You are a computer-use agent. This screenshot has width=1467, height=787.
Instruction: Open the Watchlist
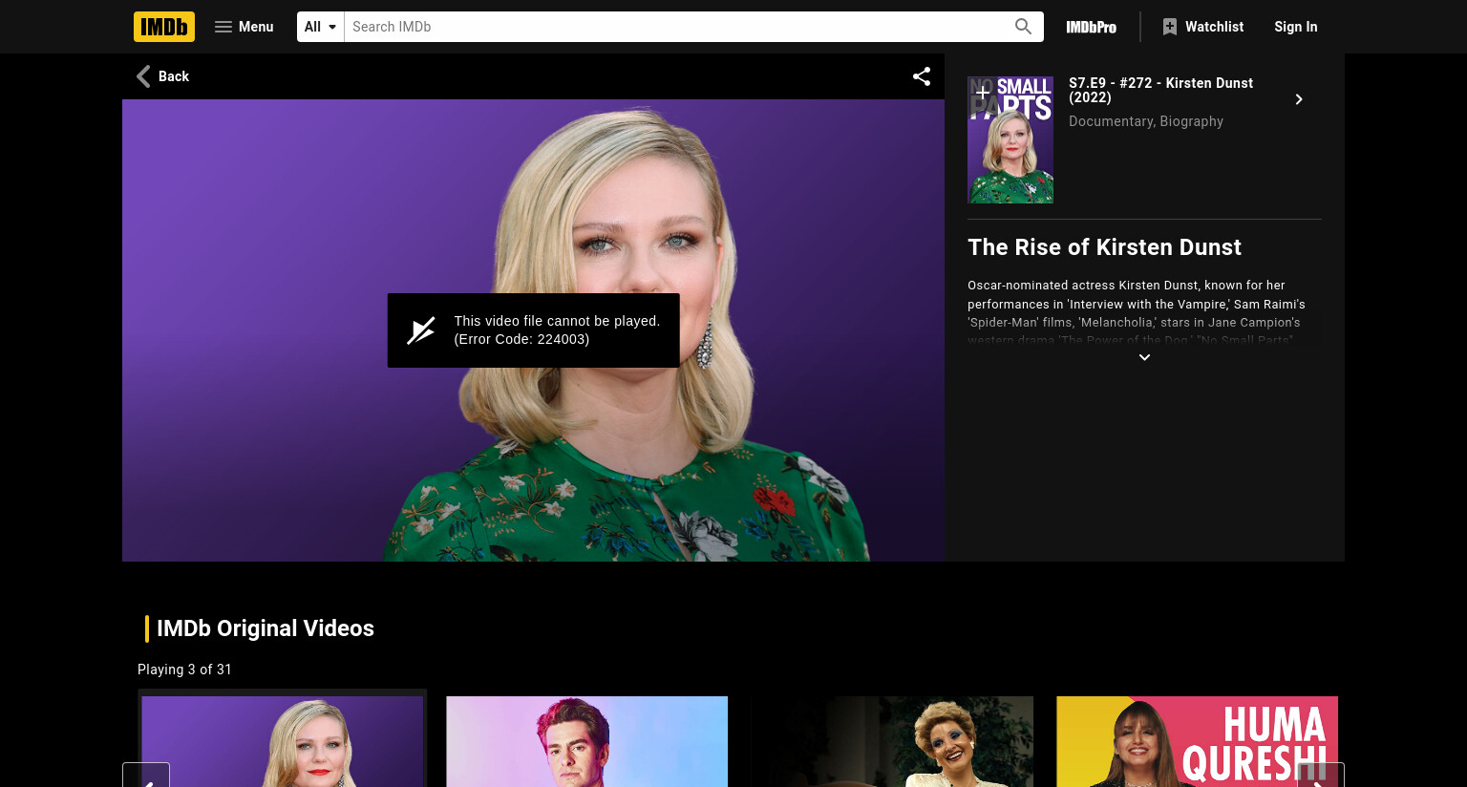pos(1203,27)
